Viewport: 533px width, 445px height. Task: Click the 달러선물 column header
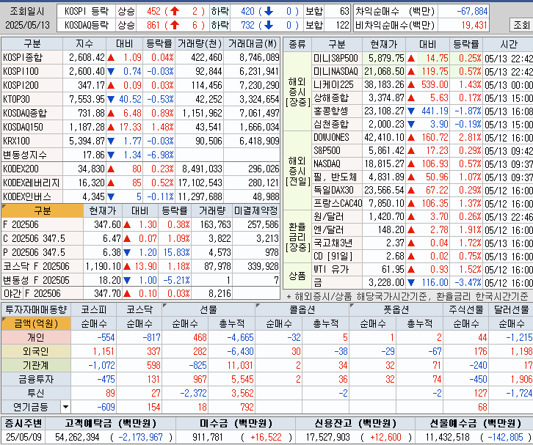click(x=511, y=309)
